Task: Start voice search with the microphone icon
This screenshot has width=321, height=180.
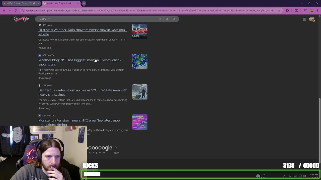Action: pos(167,19)
